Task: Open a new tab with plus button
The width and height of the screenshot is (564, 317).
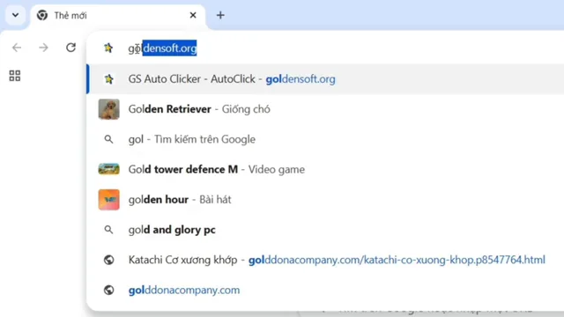Action: point(220,15)
